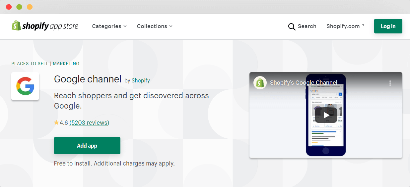Screen dimensions: 410x187
Task: Click the video title Shopify's Google Channel
Action: [x=304, y=83]
